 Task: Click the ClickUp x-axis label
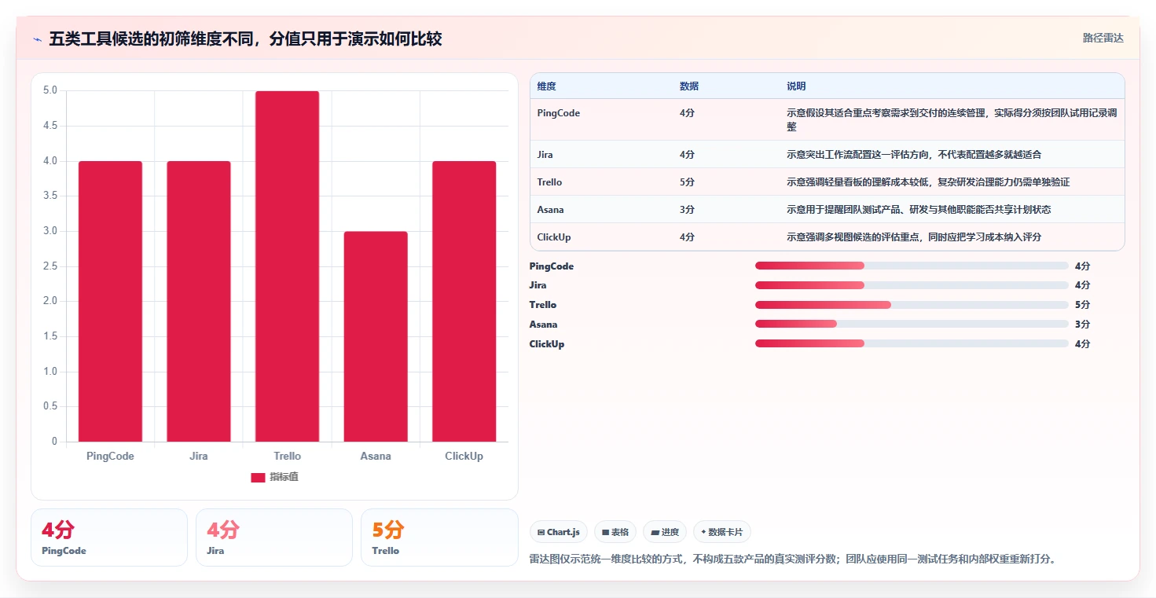click(464, 456)
